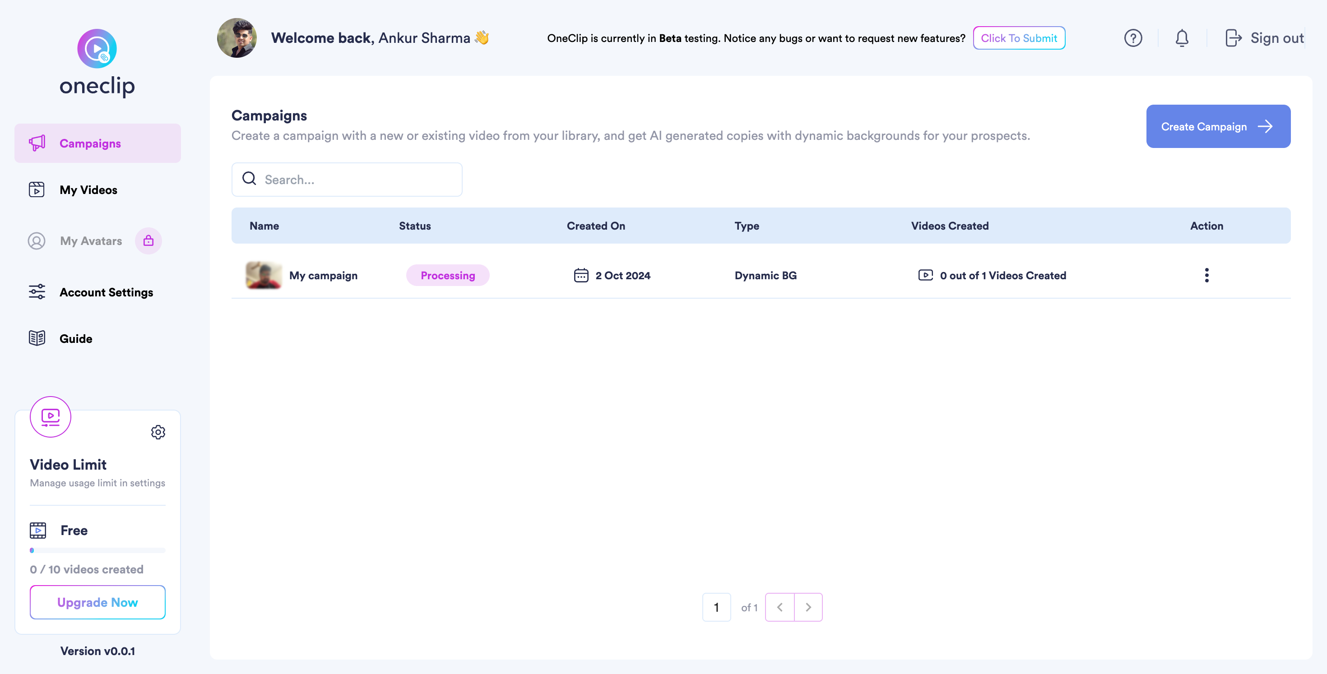Image resolution: width=1327 pixels, height=674 pixels.
Task: Click the sign out door arrow icon
Action: [1233, 38]
